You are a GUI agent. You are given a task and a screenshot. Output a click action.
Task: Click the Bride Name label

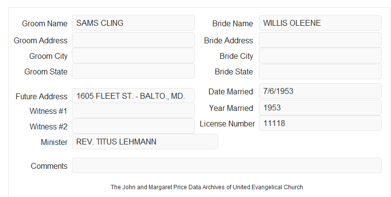(233, 23)
